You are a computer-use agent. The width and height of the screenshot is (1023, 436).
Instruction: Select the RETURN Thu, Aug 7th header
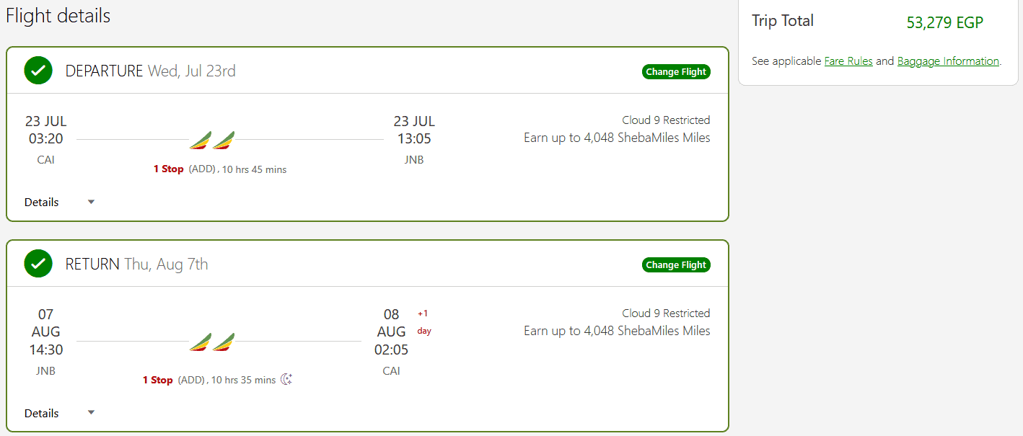137,264
